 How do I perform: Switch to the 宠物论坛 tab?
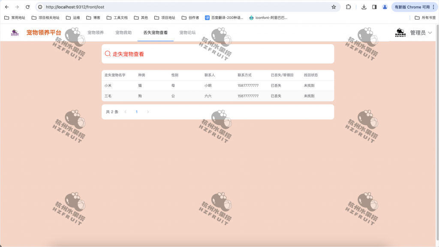pos(188,32)
